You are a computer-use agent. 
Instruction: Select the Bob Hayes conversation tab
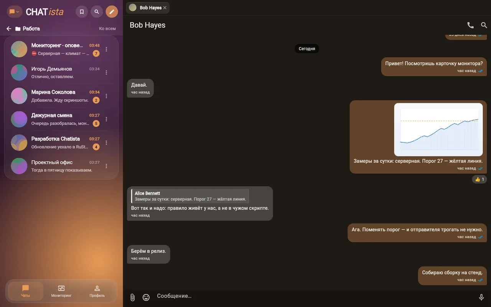(148, 8)
